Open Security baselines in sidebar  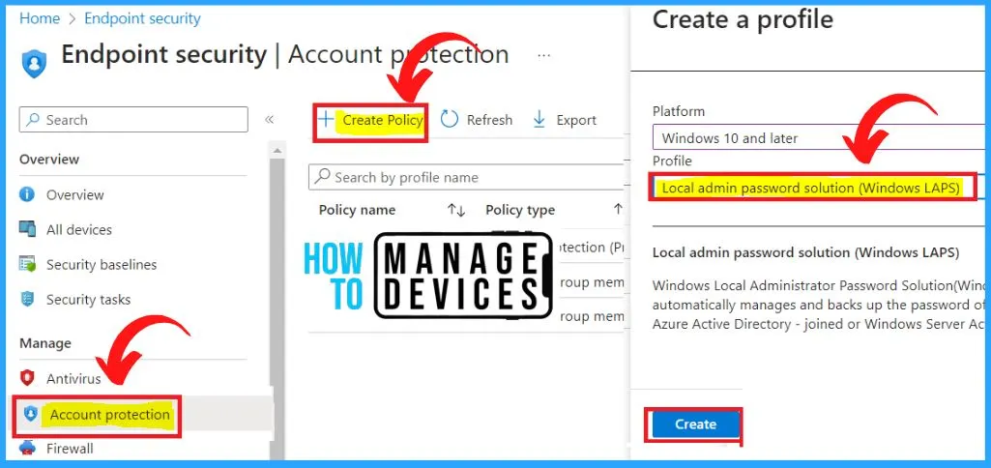click(102, 264)
